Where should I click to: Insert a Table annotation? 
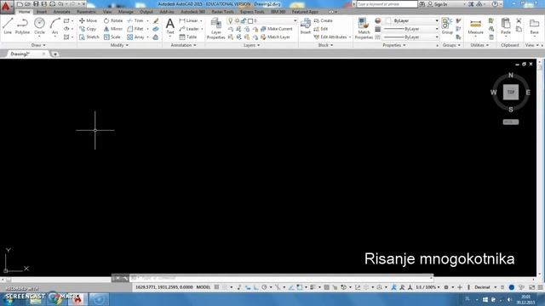point(188,37)
